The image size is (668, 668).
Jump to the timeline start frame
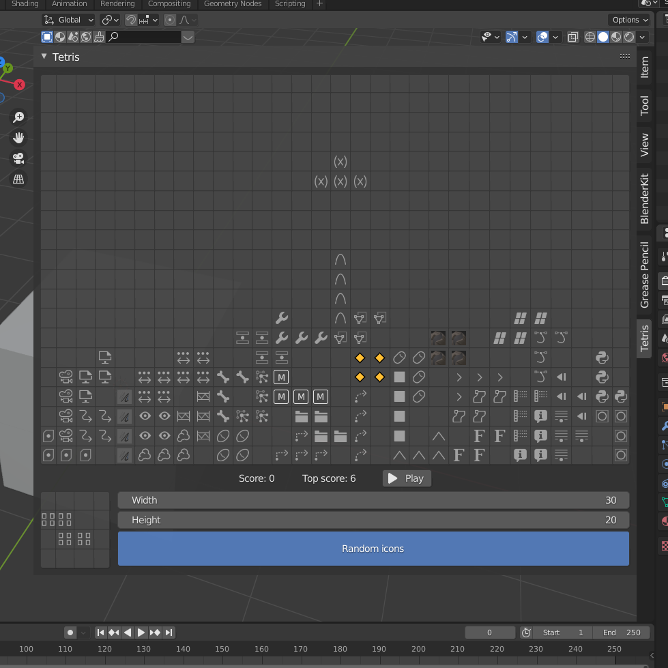pyautogui.click(x=100, y=633)
